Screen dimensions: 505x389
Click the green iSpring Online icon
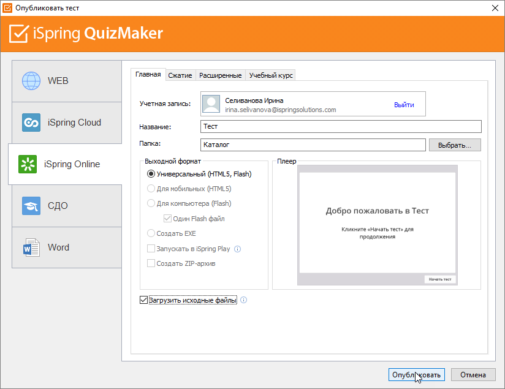28,164
